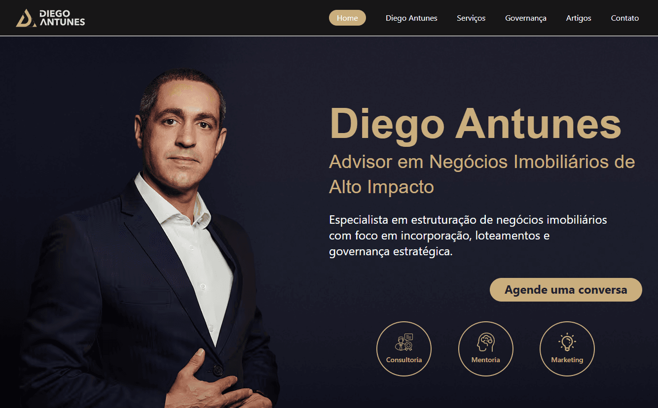Viewport: 658px width, 408px height.
Task: Select the Mentoria text label in circle
Action: (485, 360)
